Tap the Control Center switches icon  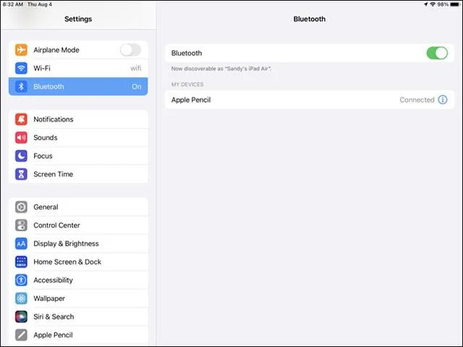(x=21, y=226)
